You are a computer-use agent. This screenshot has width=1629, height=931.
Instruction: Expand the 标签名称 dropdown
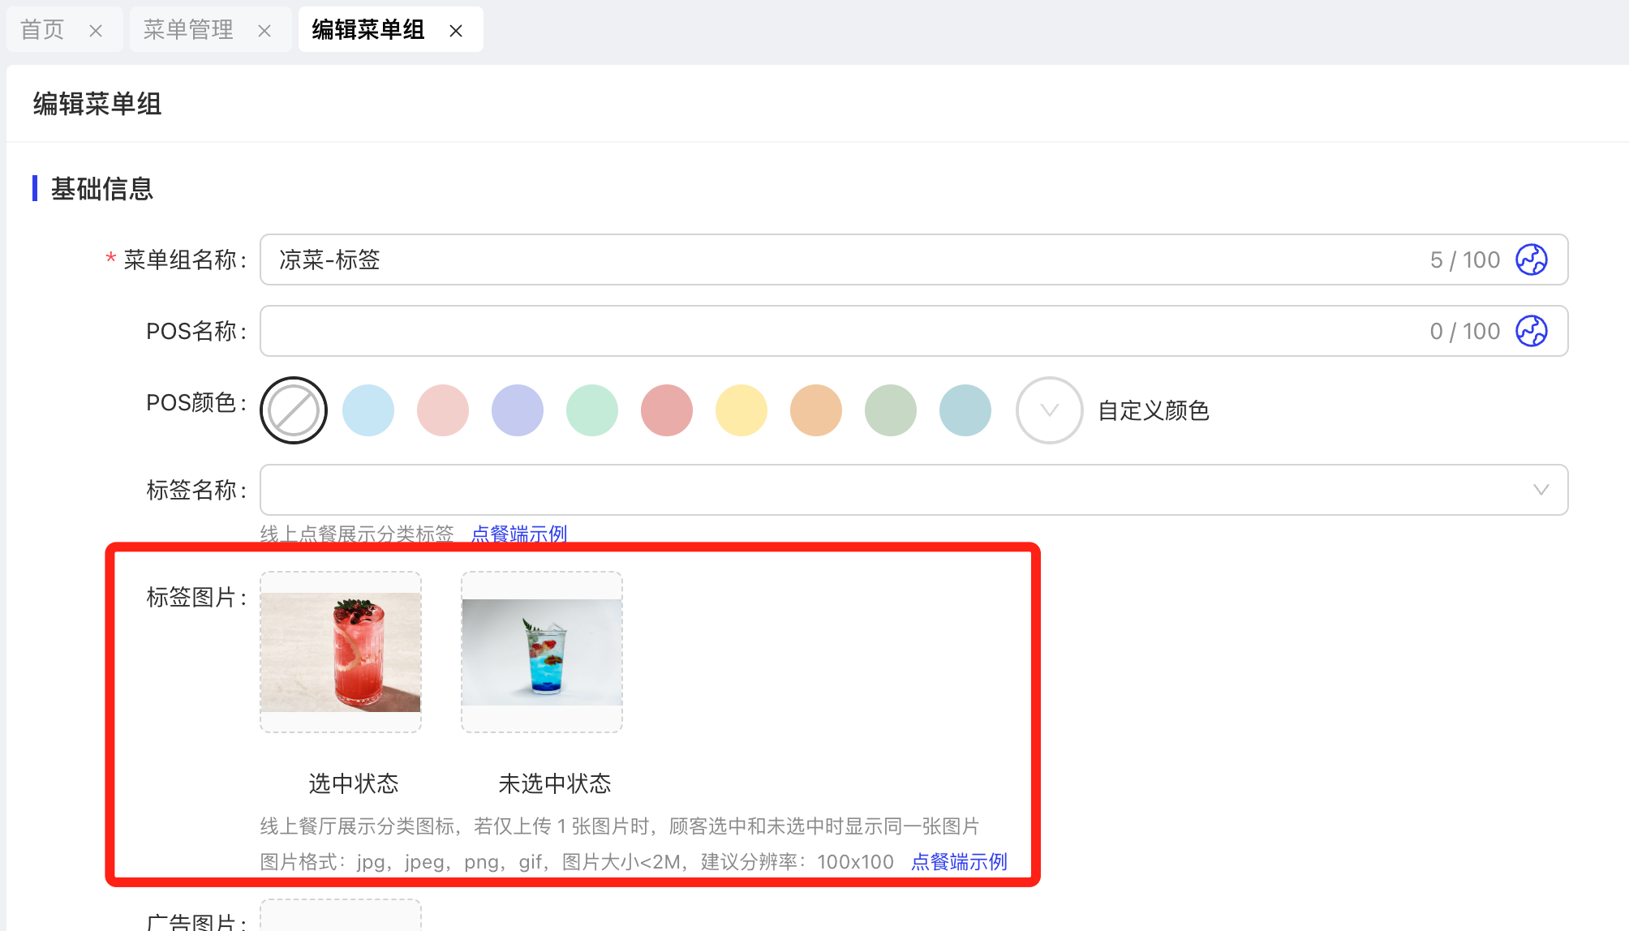pos(1540,490)
